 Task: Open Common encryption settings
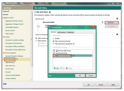pyautogui.click(x=15, y=40)
